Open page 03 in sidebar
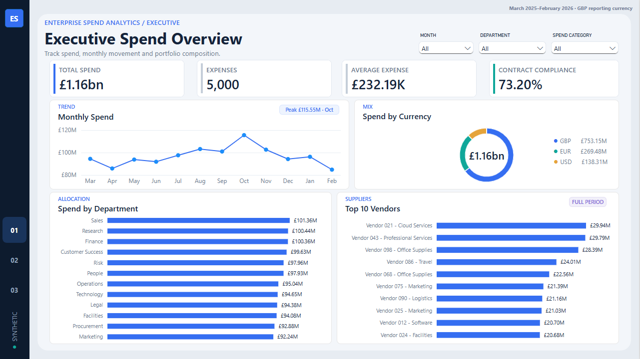This screenshot has width=640, height=359. [x=14, y=290]
